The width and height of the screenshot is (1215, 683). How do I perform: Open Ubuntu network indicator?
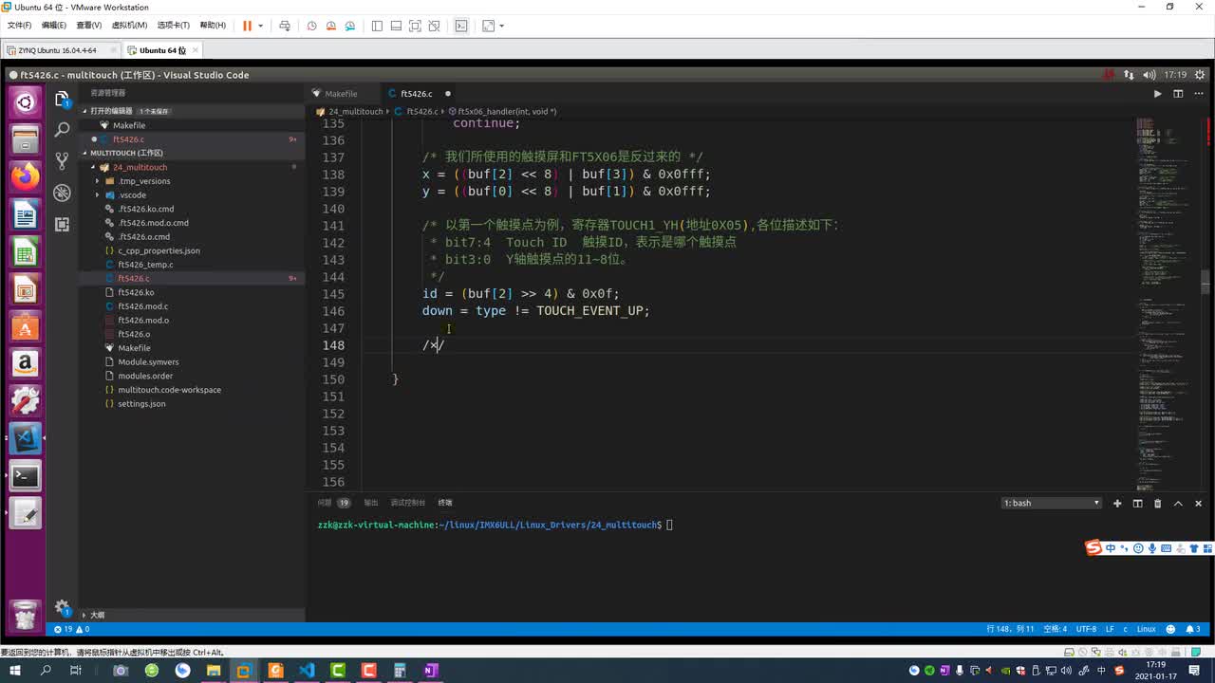(1129, 74)
